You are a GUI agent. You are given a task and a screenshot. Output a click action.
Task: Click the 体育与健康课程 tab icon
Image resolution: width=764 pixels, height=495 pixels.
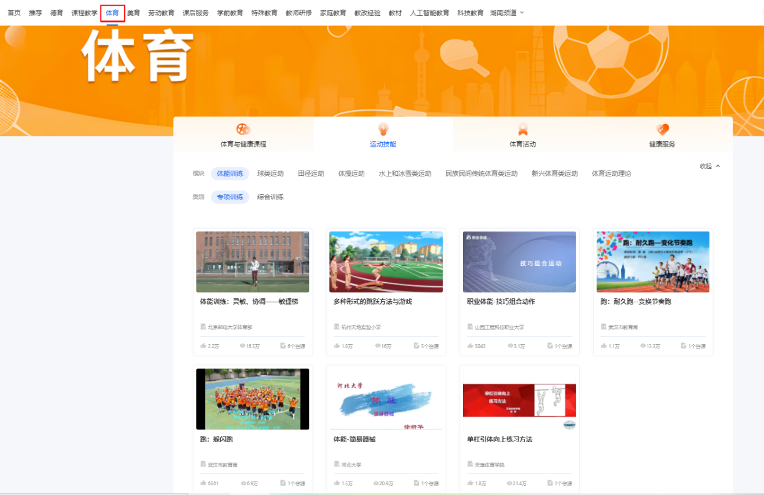click(243, 129)
